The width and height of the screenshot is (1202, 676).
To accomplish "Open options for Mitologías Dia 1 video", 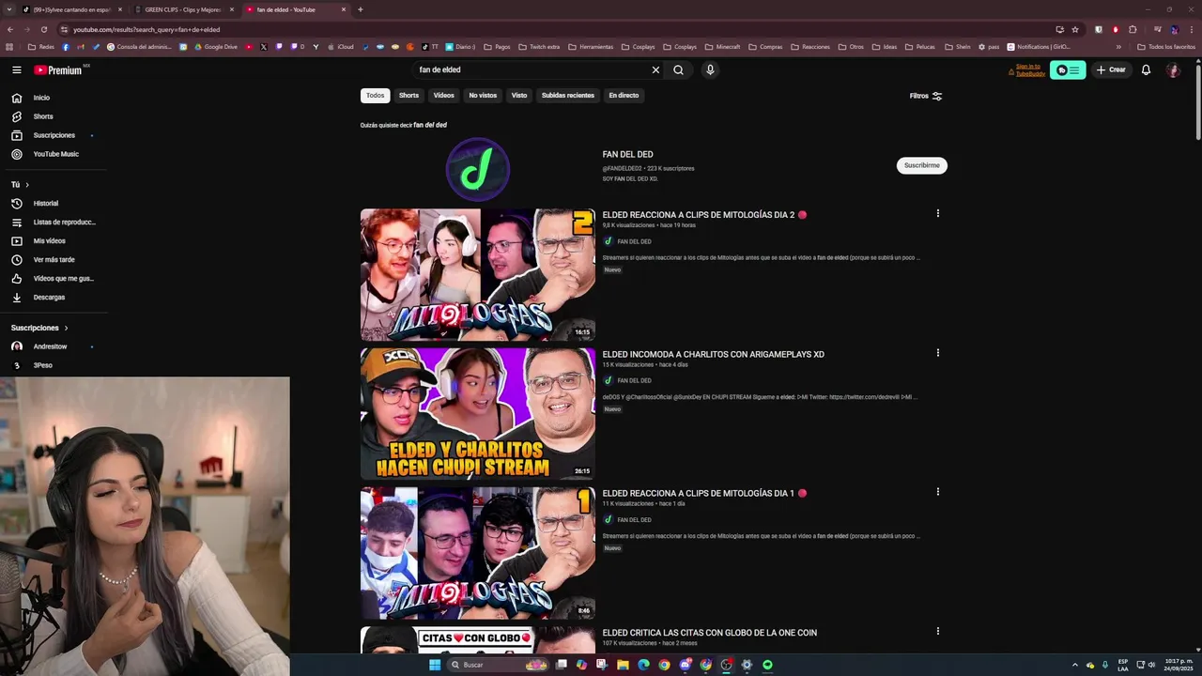I will (x=937, y=492).
